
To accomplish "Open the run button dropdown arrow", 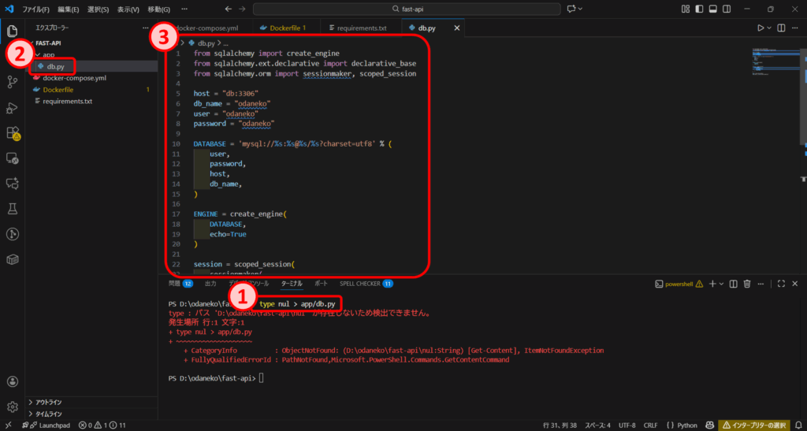I will click(x=769, y=28).
